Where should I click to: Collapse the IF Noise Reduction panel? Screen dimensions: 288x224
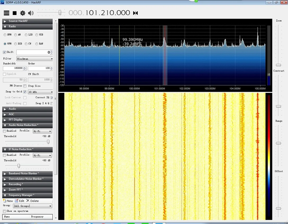(x=27, y=149)
